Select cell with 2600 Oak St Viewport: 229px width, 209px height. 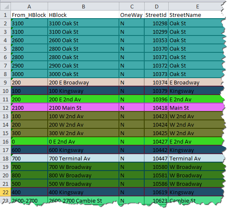click(x=84, y=40)
